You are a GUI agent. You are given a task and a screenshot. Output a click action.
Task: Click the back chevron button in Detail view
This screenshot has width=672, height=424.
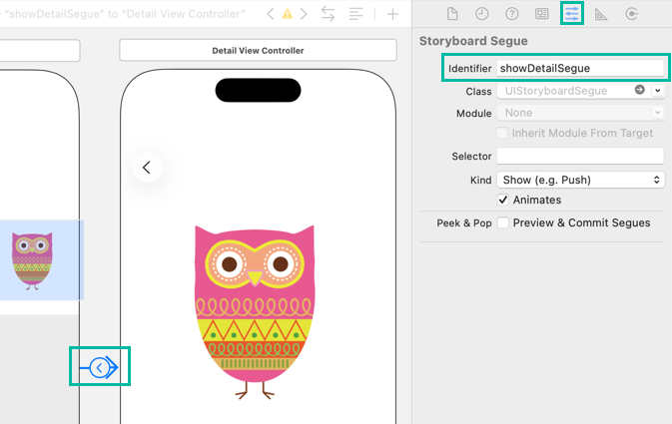tap(147, 168)
